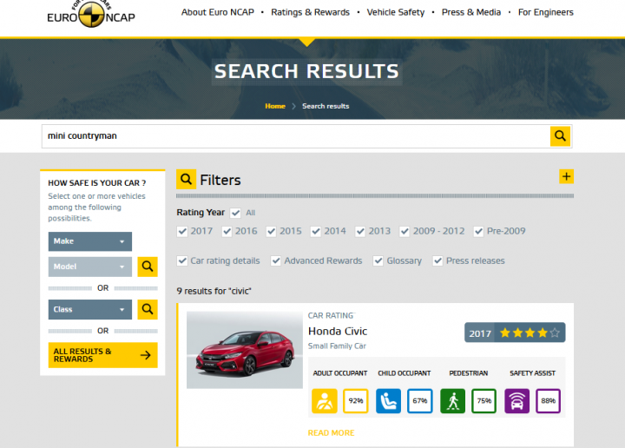Screen dimensions: 625x448
Task: Uncheck the 2017 rating year
Action: [182, 231]
